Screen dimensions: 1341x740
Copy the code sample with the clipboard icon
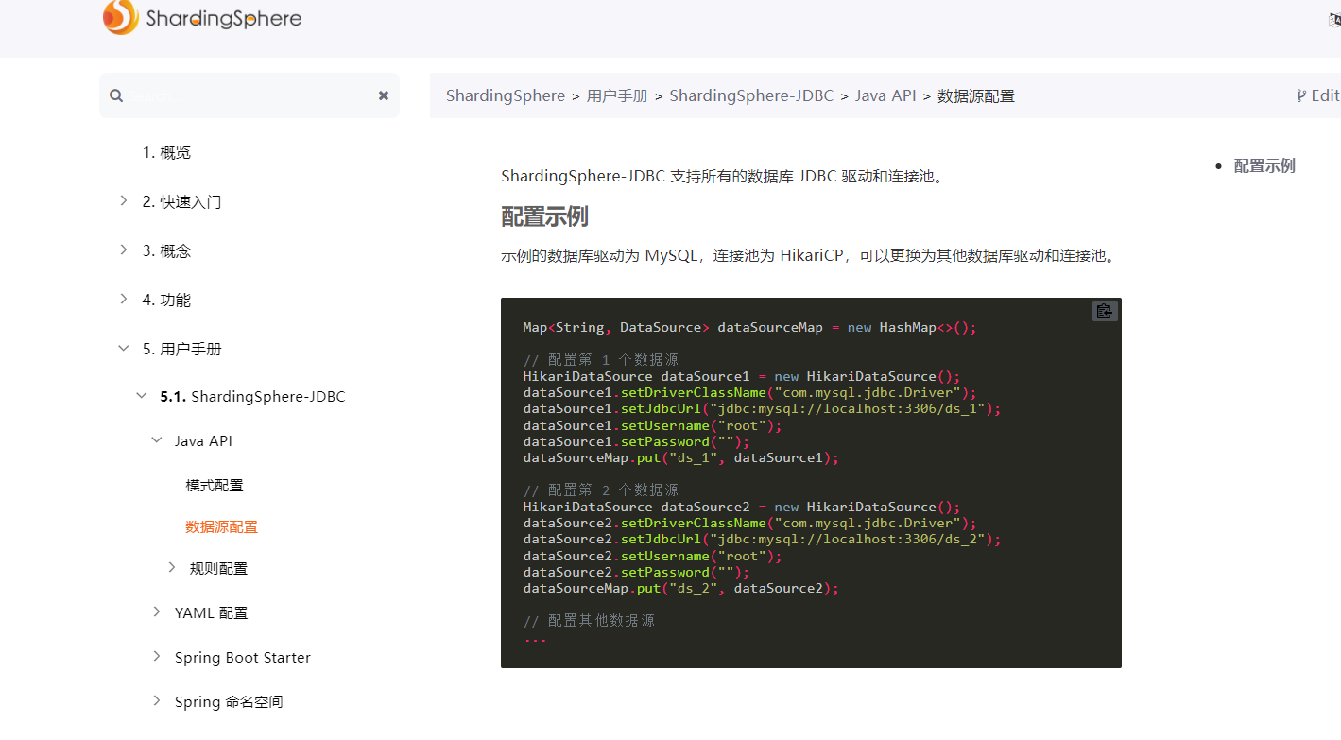1104,310
